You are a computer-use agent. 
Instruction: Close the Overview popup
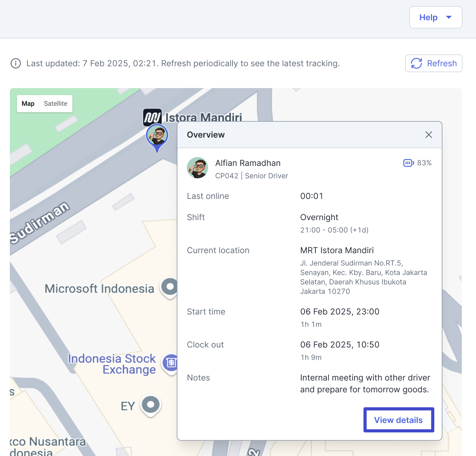[x=428, y=135]
